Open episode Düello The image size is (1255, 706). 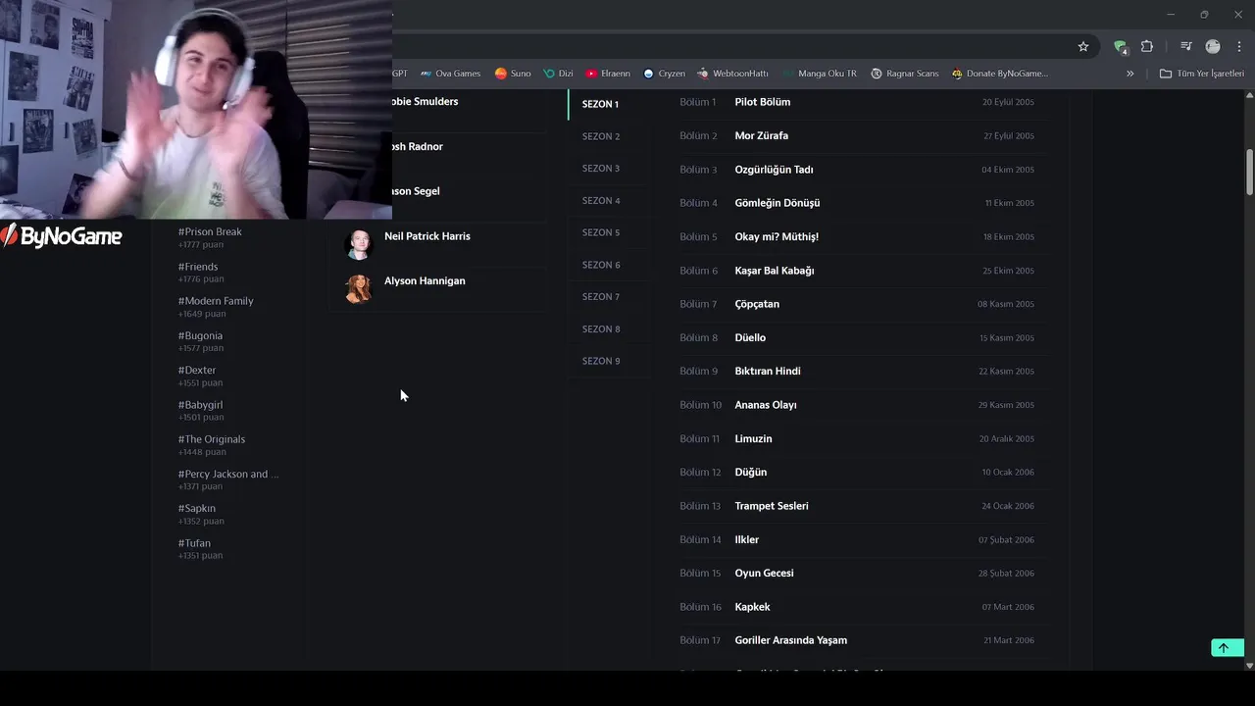coord(750,337)
